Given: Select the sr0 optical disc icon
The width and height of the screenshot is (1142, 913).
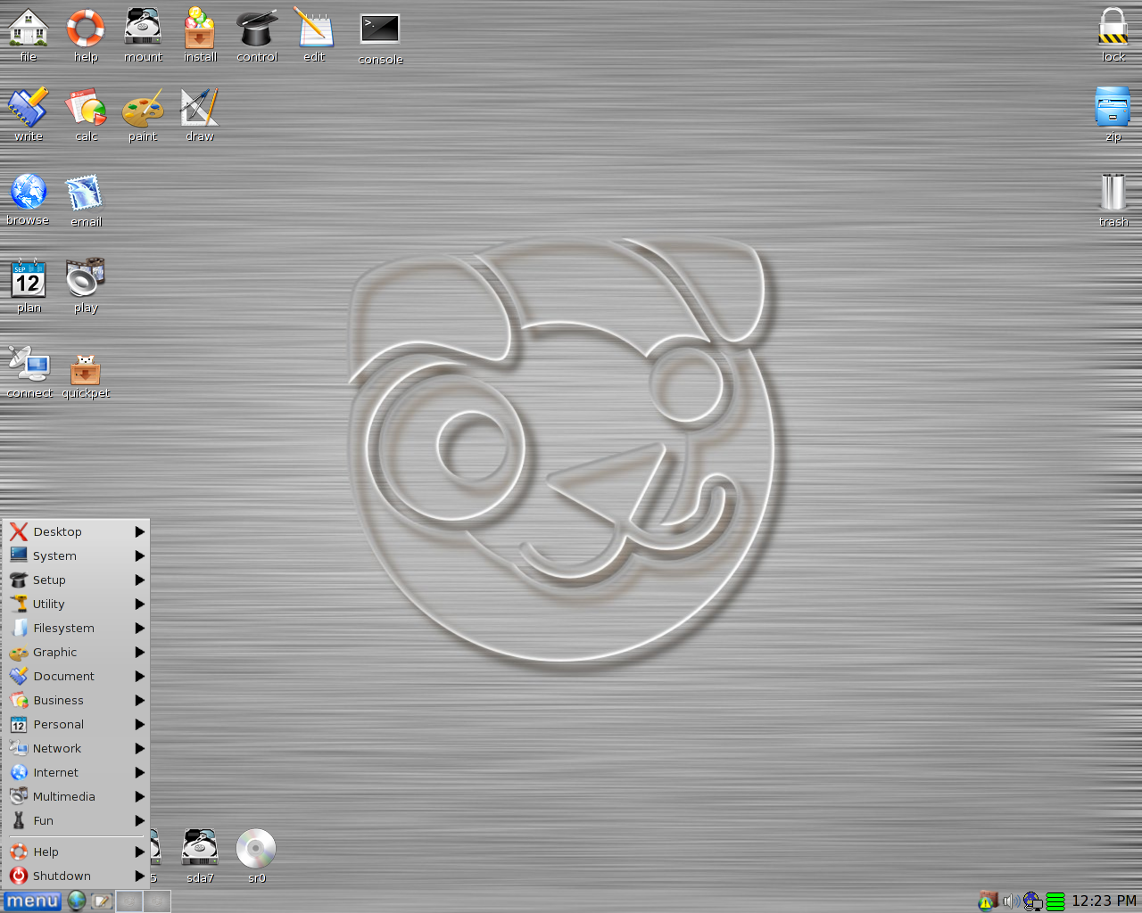Looking at the screenshot, I should [256, 850].
